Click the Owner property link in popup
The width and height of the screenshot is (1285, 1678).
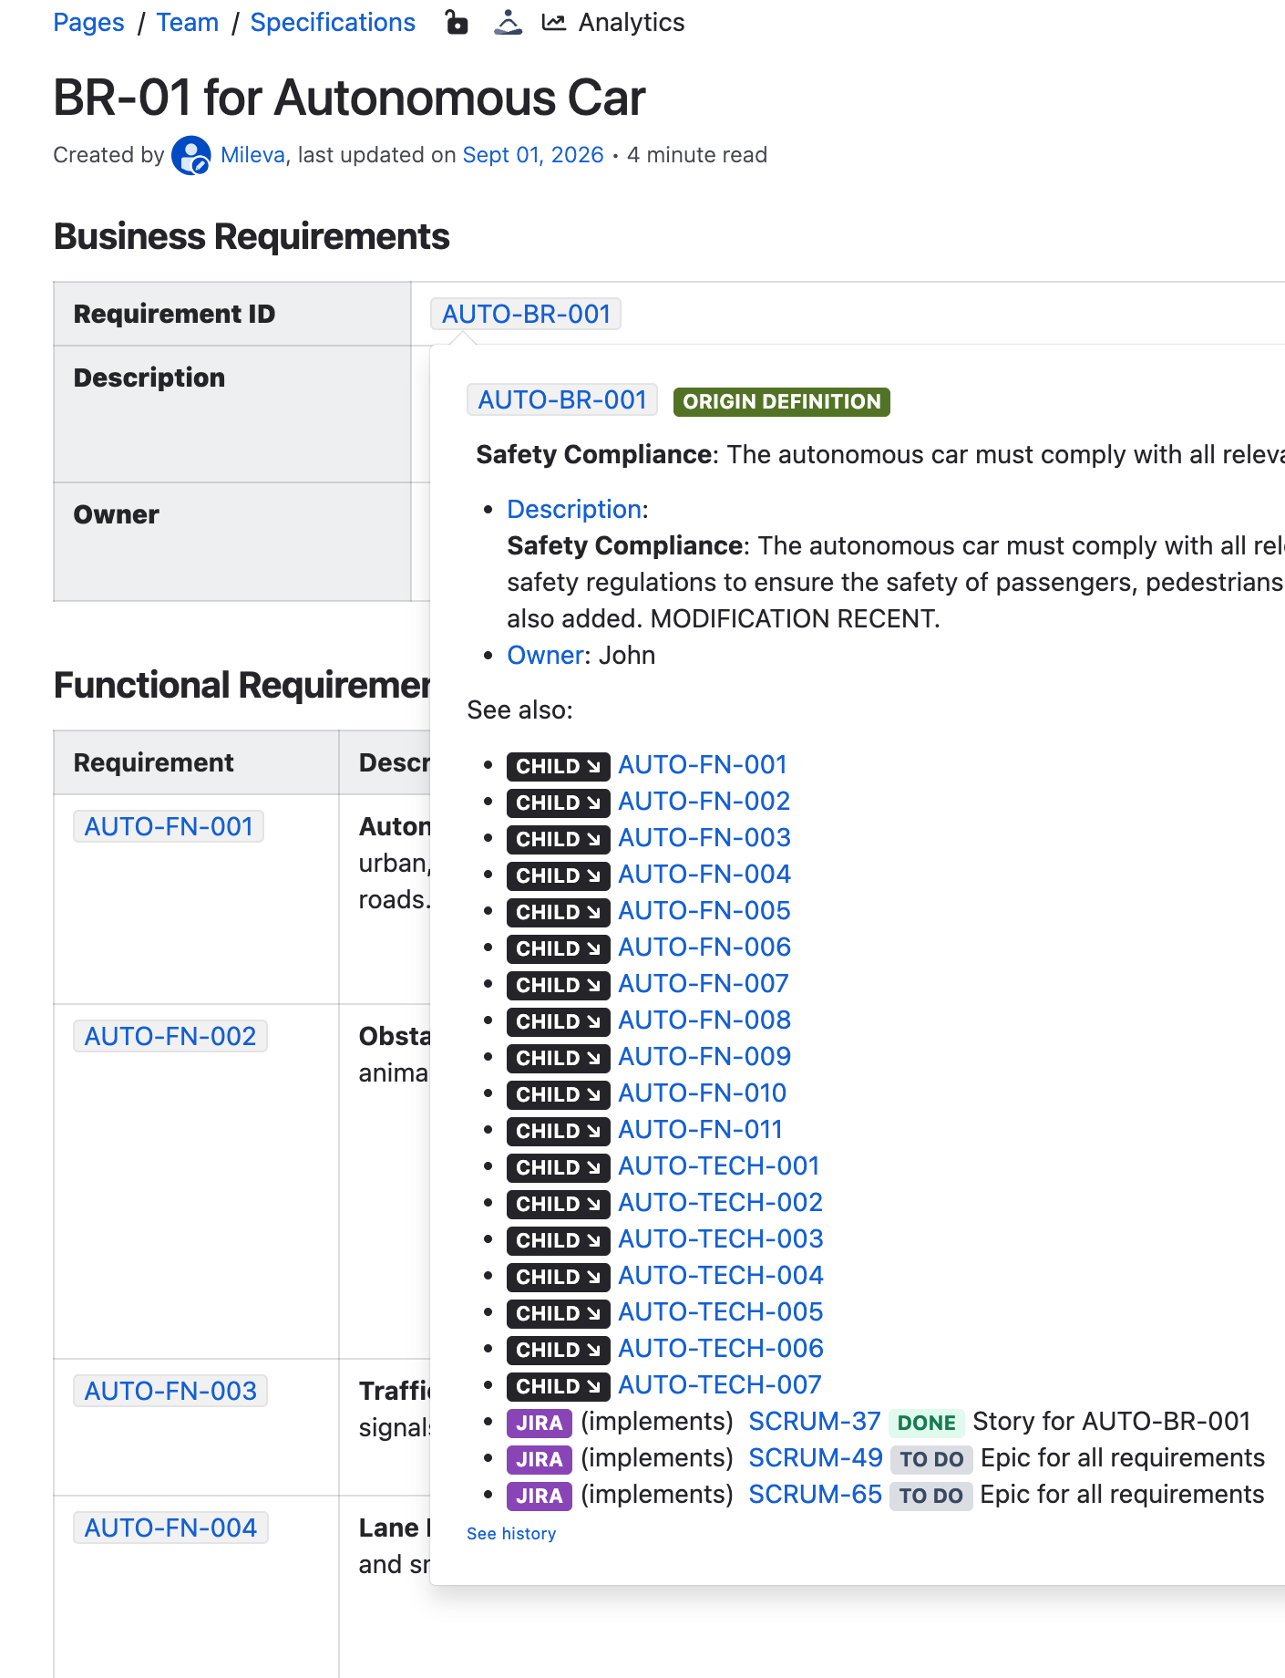(545, 655)
